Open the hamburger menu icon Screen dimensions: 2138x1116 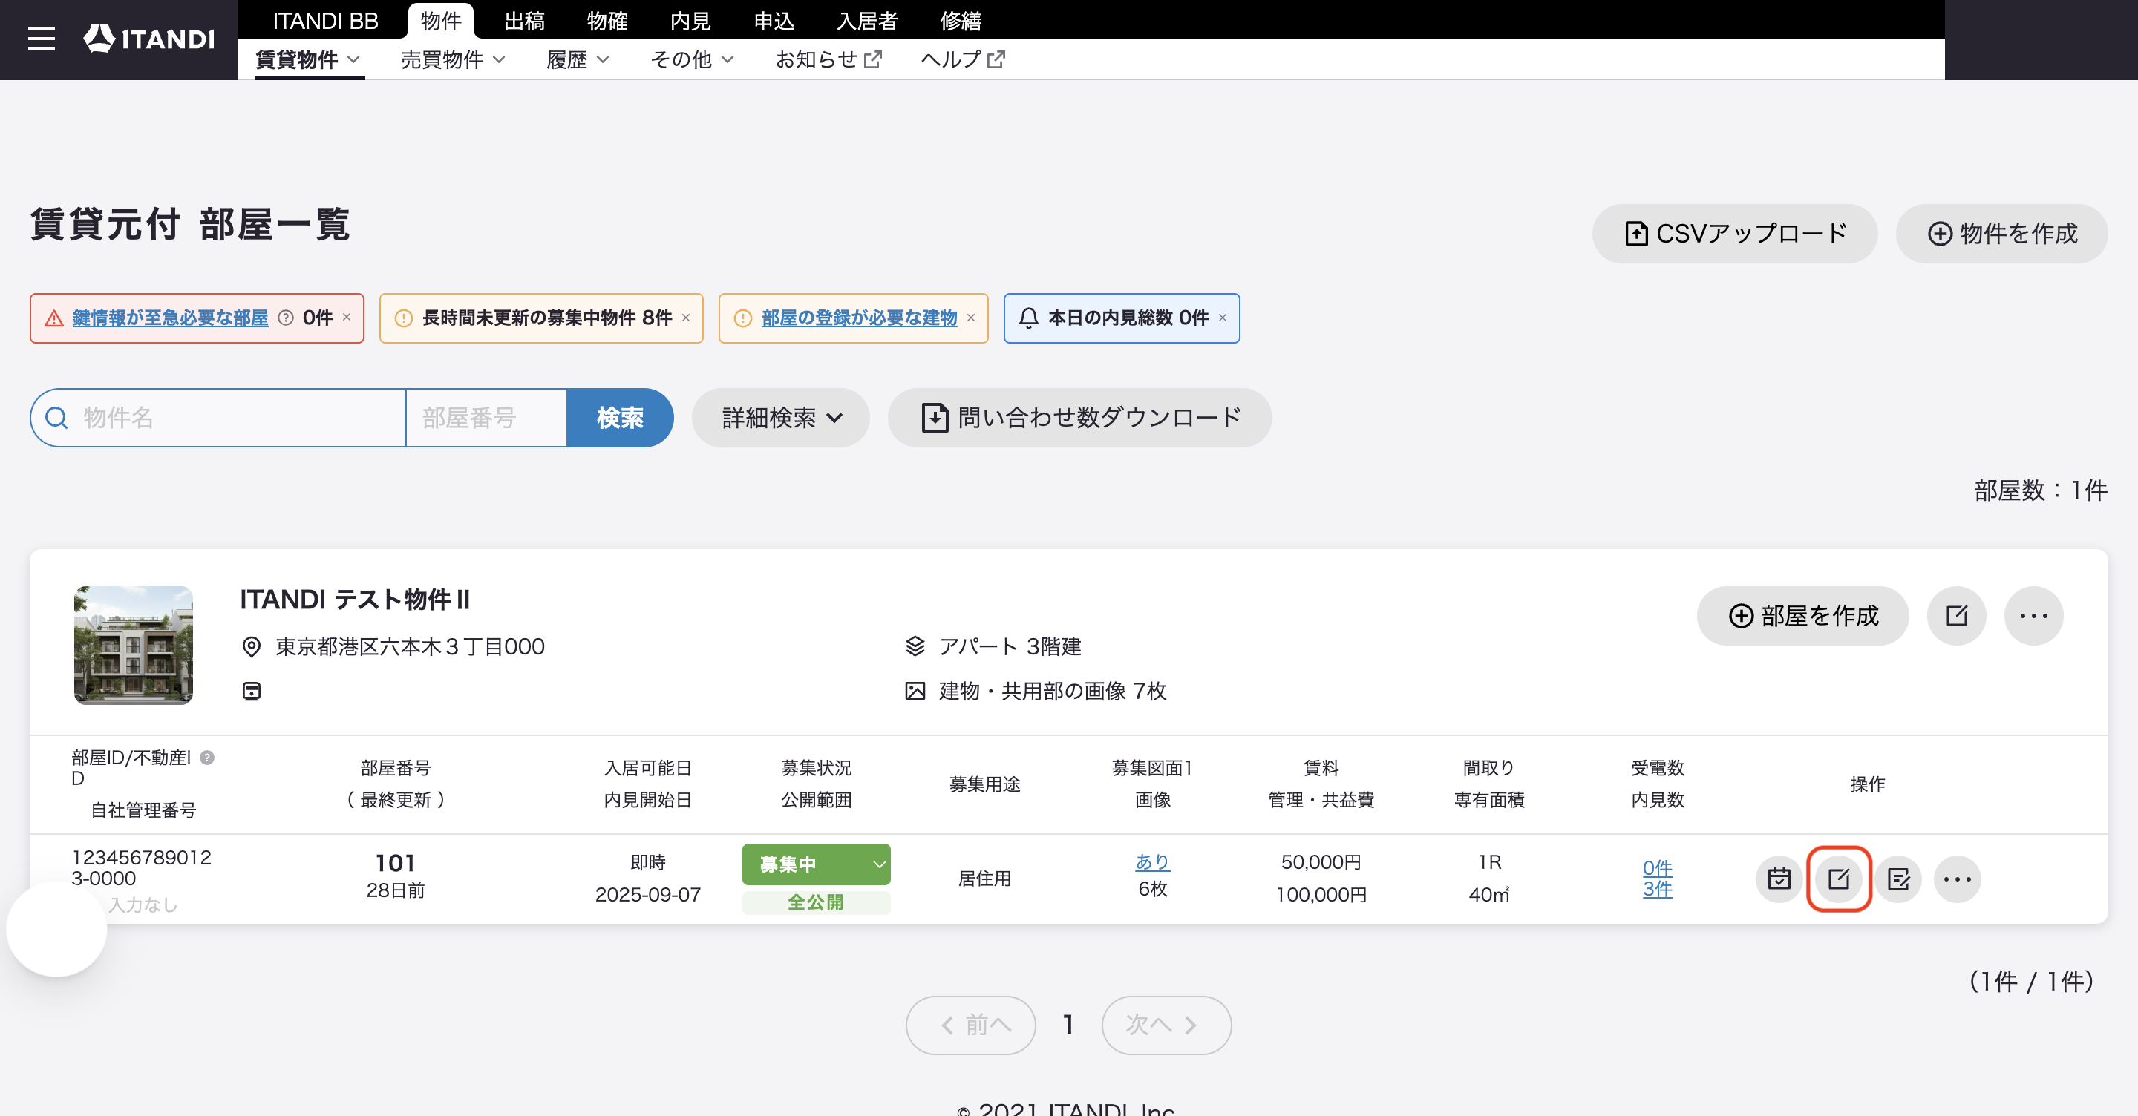[x=41, y=39]
